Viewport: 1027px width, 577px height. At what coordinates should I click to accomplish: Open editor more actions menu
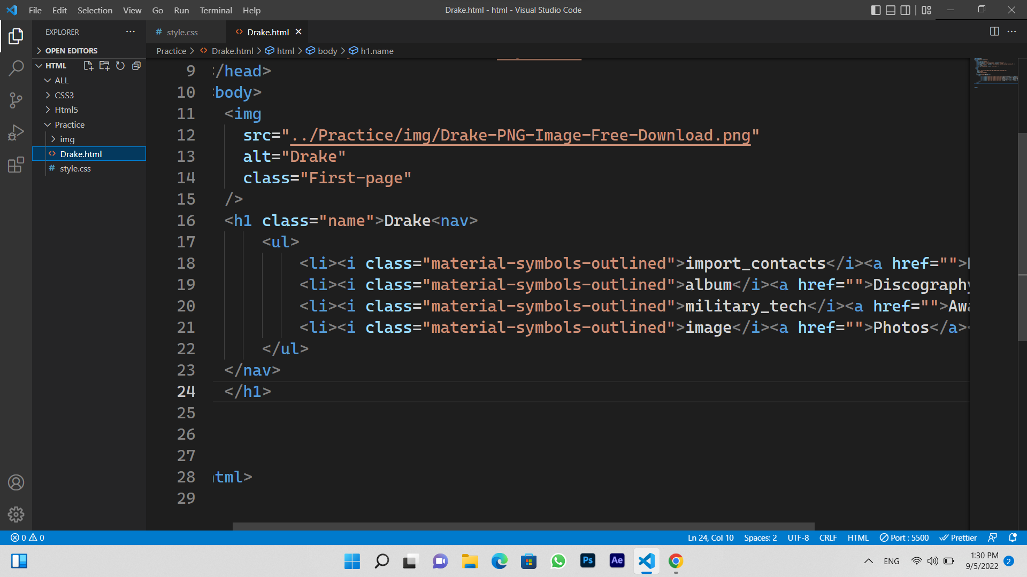click(x=1011, y=32)
